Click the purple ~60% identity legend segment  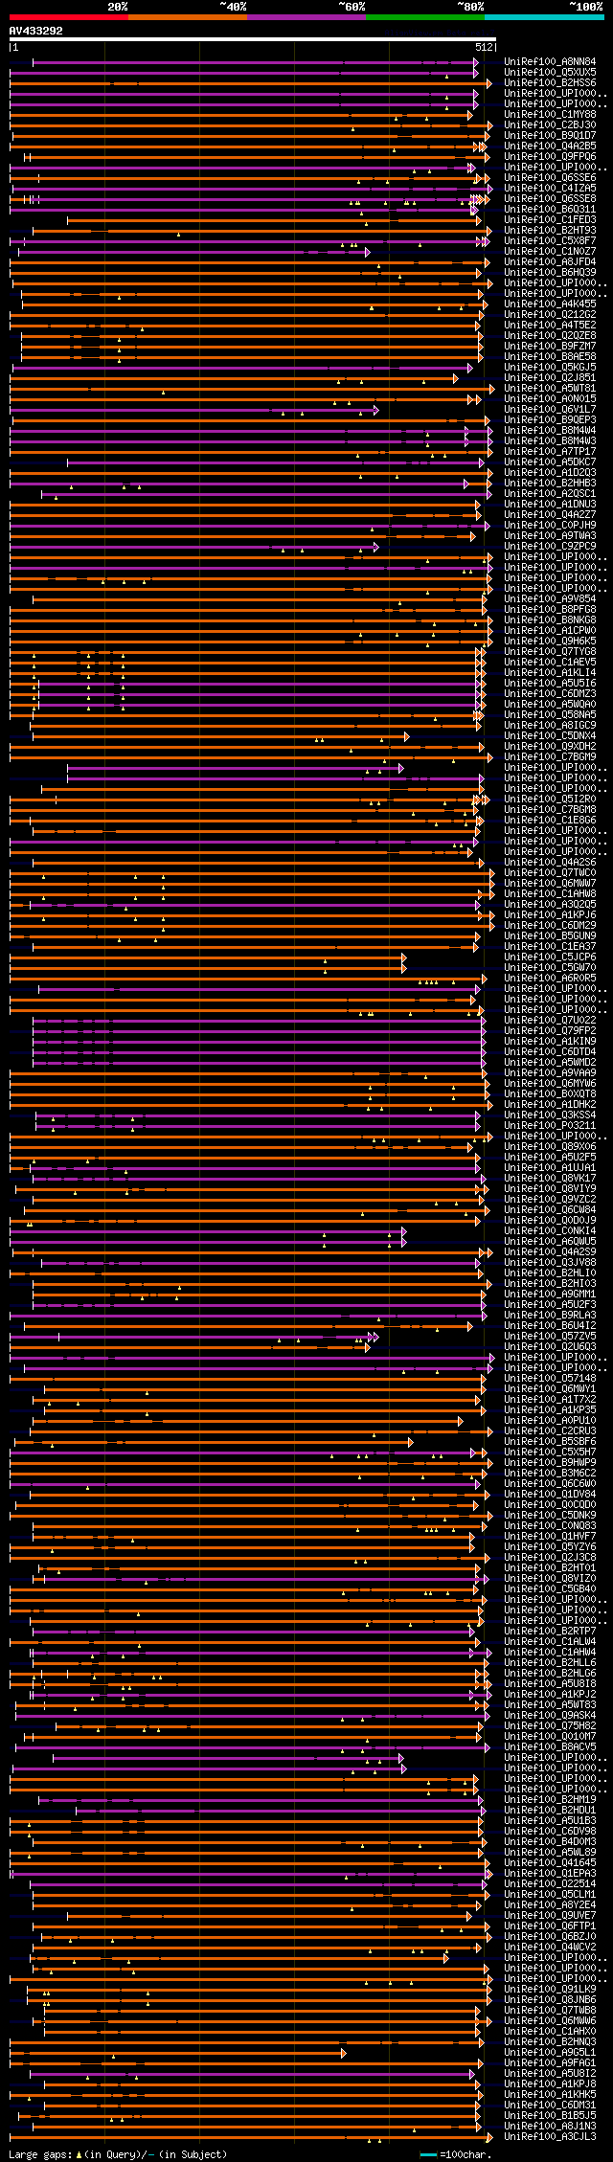click(x=306, y=17)
